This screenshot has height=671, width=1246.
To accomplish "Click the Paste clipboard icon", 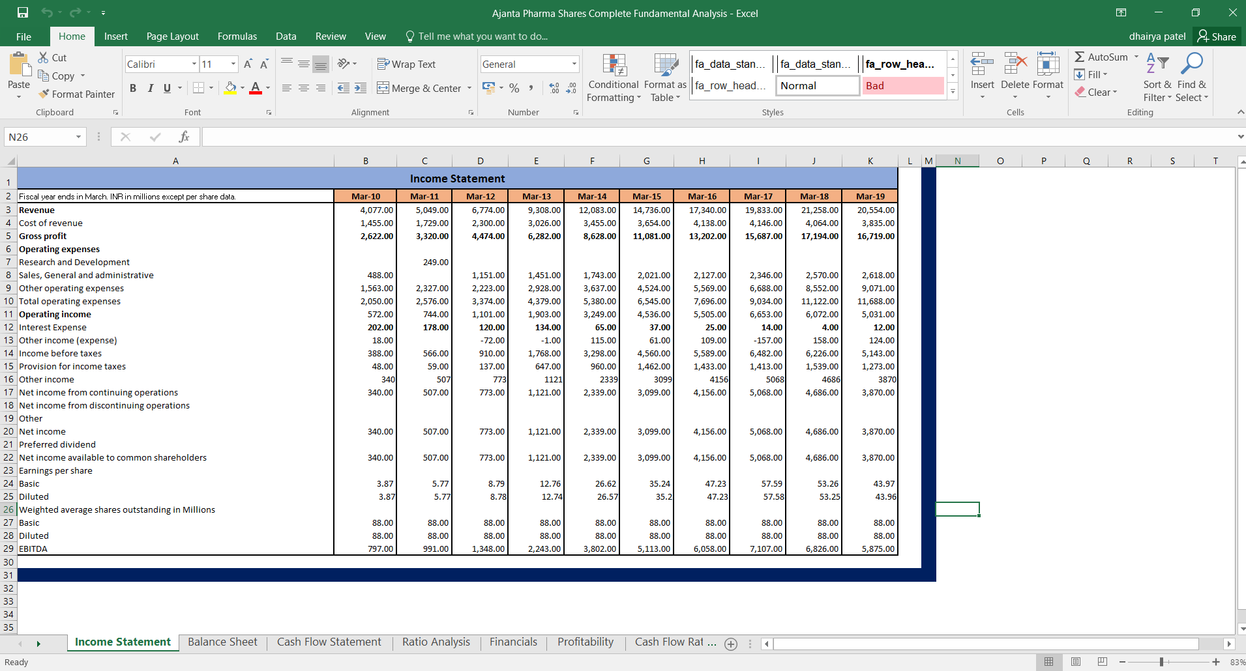I will (19, 65).
